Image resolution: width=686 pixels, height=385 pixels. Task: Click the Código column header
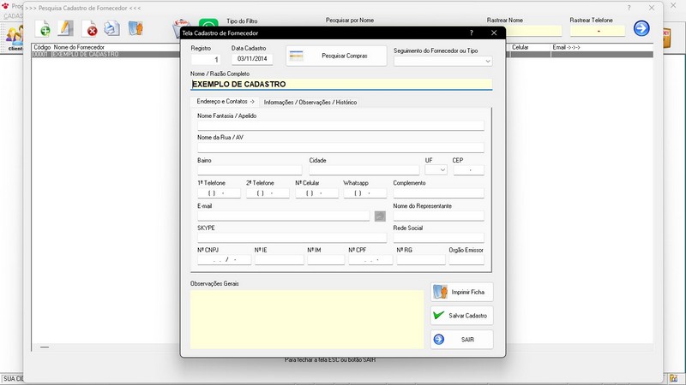[x=42, y=47]
